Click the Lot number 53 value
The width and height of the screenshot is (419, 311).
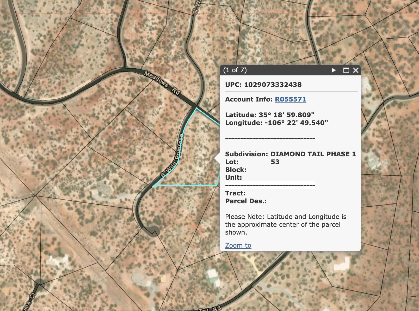tap(275, 162)
